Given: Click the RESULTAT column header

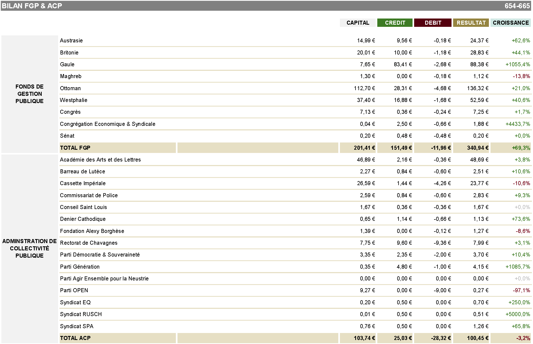Looking at the screenshot, I should point(471,23).
